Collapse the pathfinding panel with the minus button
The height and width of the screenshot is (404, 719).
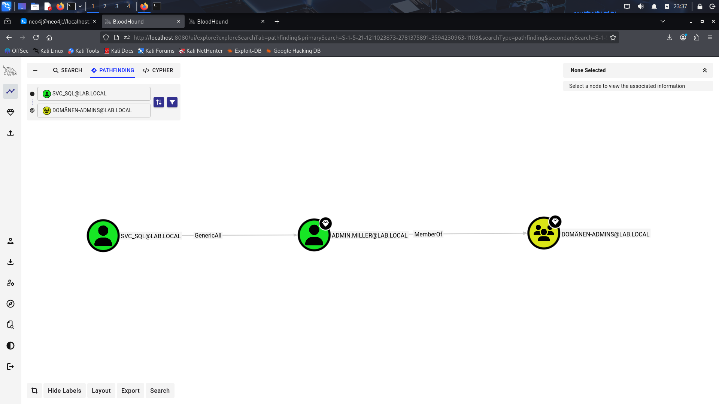36,70
